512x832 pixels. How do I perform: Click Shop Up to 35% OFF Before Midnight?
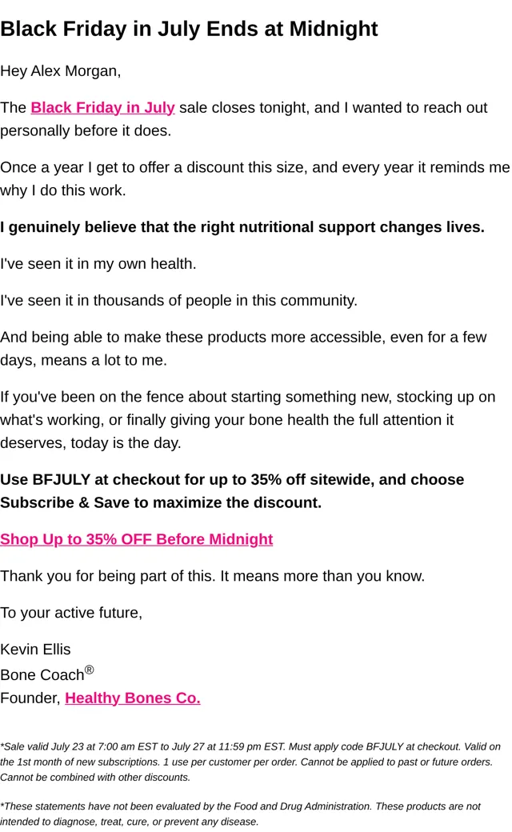click(x=136, y=539)
